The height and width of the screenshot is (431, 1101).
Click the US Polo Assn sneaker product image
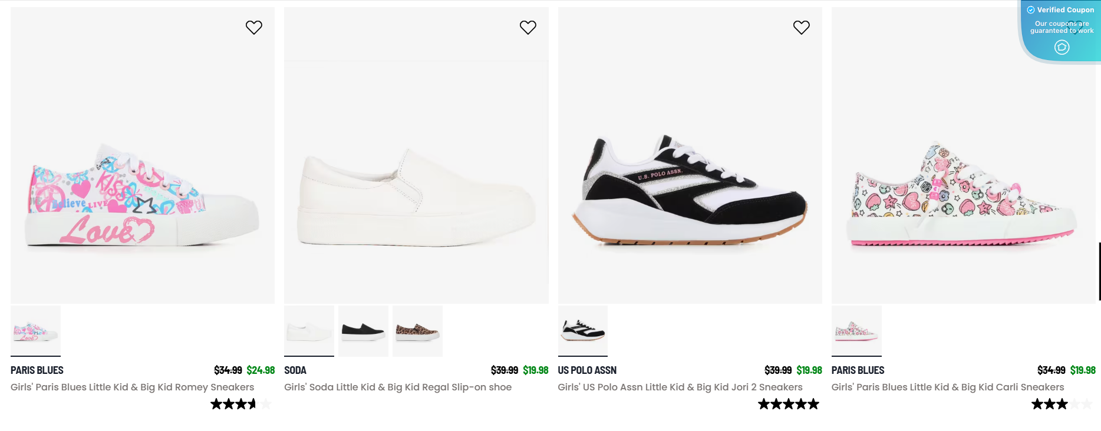pyautogui.click(x=690, y=188)
